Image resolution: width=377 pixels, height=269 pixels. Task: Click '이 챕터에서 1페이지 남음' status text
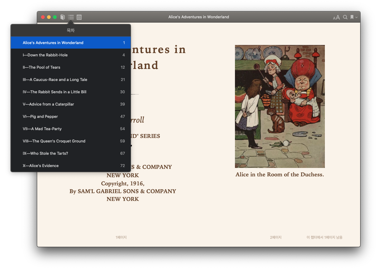coord(325,238)
